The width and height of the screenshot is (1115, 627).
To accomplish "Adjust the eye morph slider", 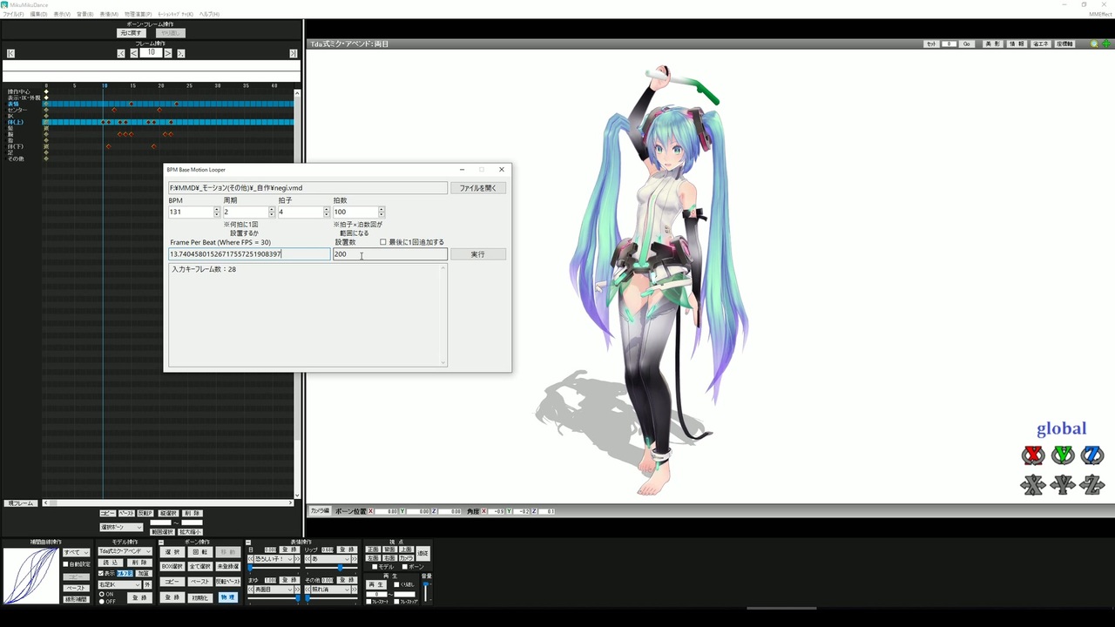I will coord(274,568).
